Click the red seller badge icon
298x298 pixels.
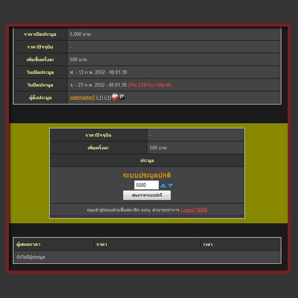click(x=115, y=97)
